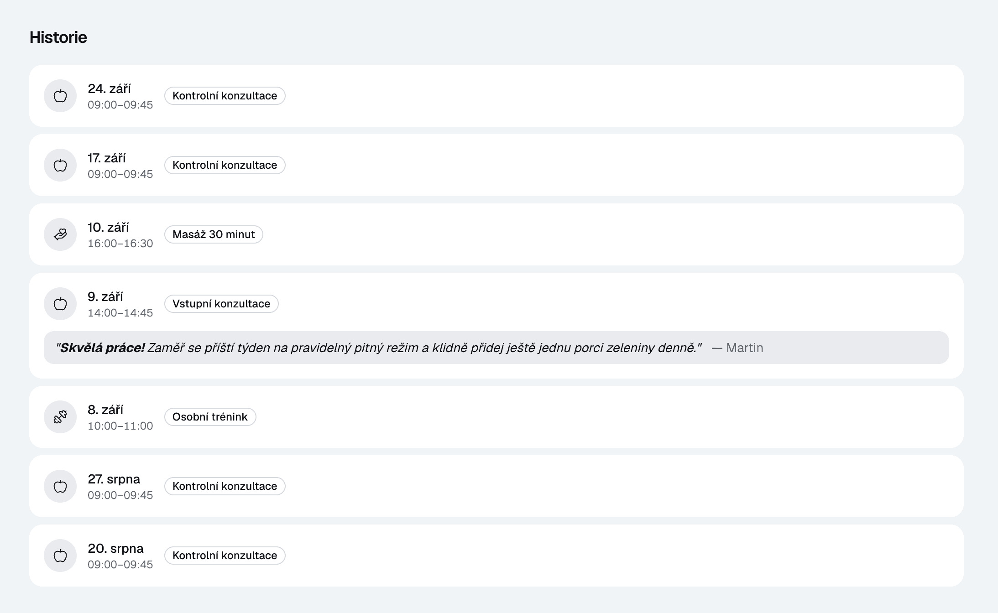Click the Historie heading
The image size is (998, 613).
[x=58, y=37]
